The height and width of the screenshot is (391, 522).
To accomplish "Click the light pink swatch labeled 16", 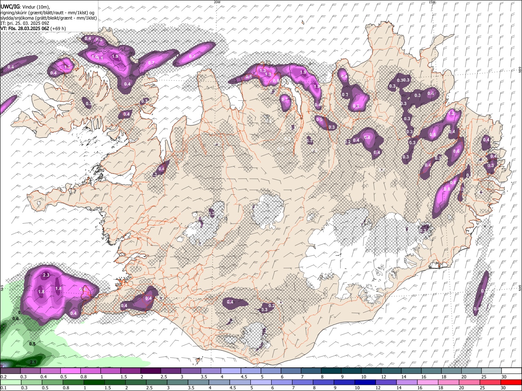I will pos(427,382).
